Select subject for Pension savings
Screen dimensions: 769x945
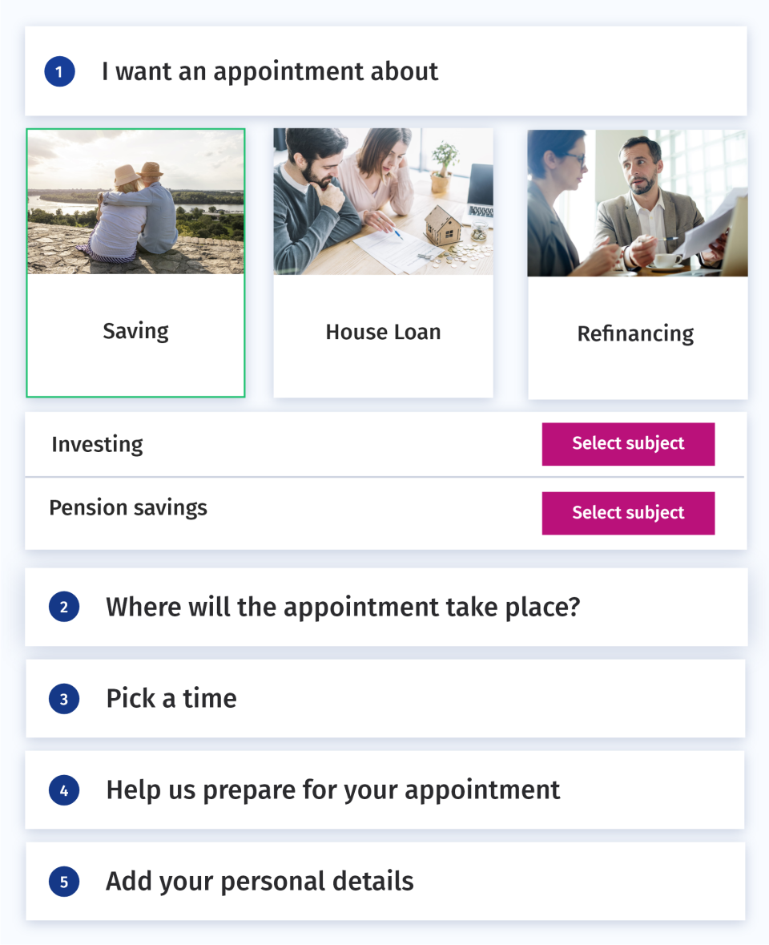[x=628, y=513]
